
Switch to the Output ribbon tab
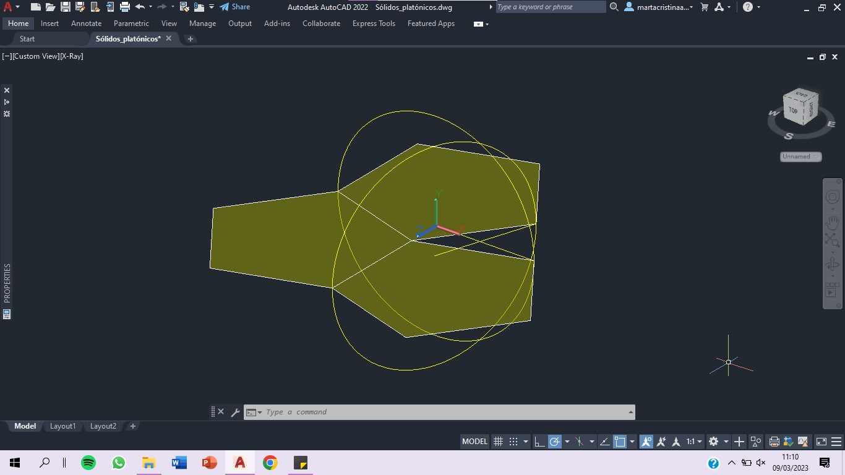[240, 24]
